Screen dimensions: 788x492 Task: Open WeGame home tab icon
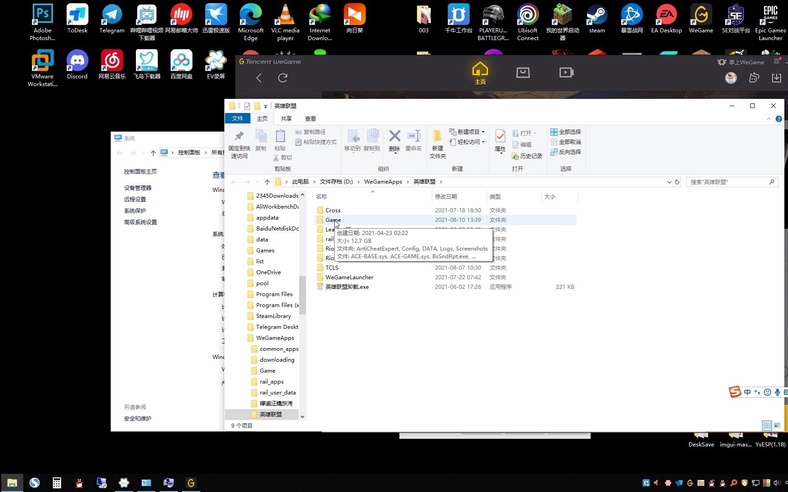coord(480,73)
